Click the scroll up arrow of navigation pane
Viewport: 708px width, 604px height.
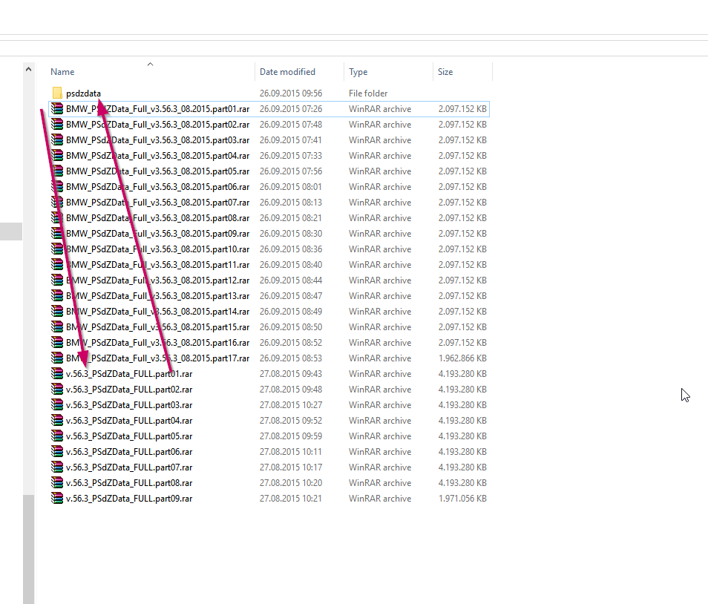[28, 69]
